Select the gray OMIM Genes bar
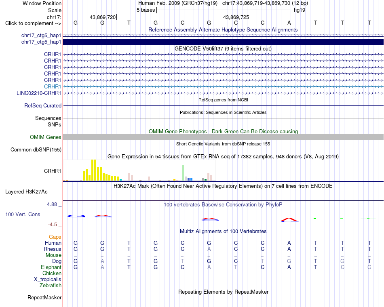This screenshot has height=307, width=384. (223, 137)
